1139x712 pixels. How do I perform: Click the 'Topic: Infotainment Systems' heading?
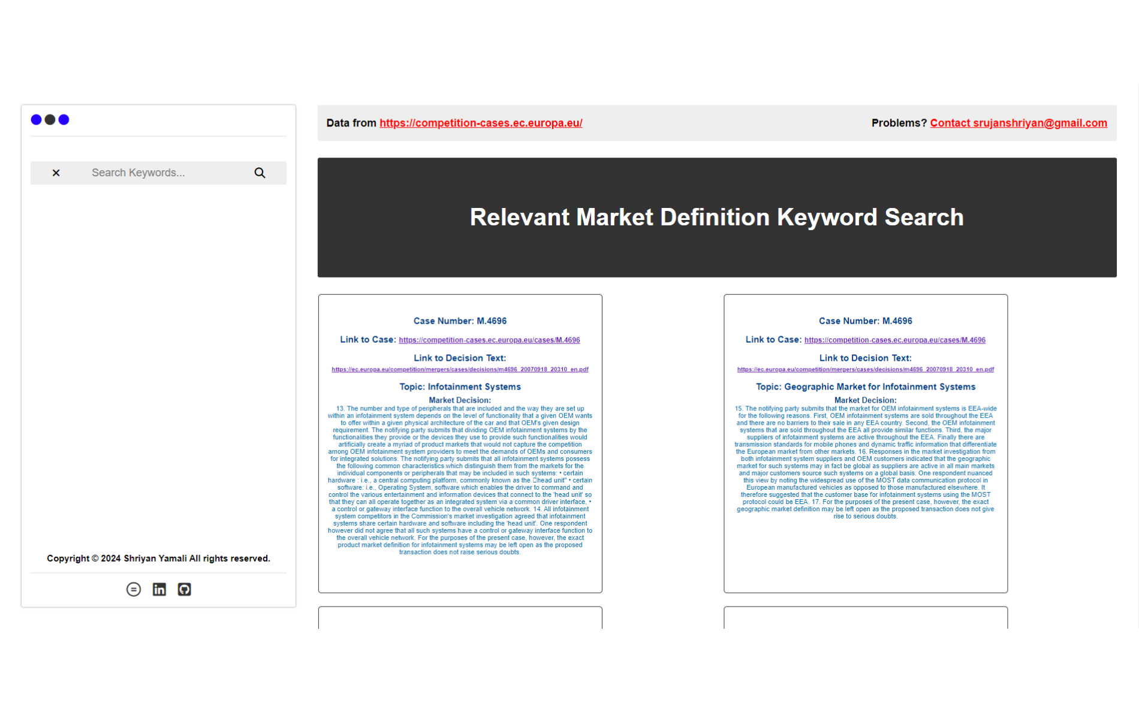click(x=460, y=387)
